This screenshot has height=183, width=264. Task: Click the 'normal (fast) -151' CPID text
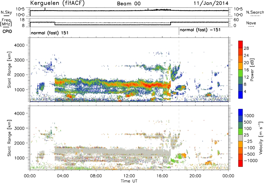point(200,30)
